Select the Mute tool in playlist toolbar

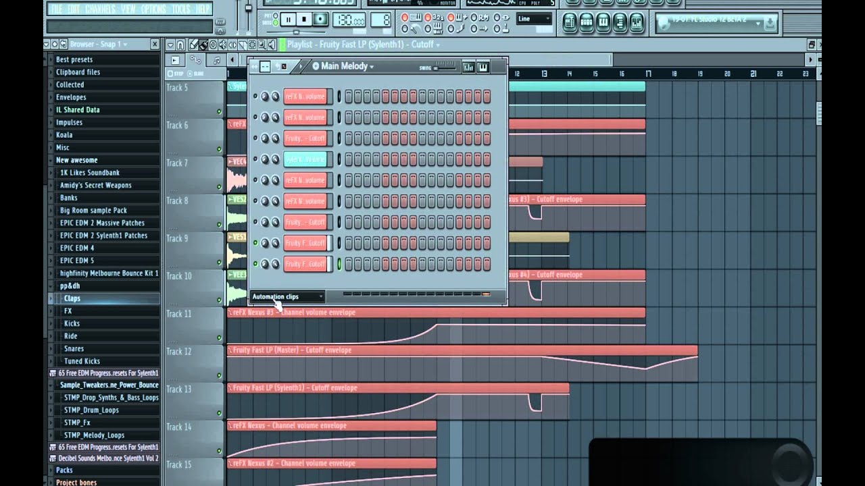pyautogui.click(x=222, y=45)
